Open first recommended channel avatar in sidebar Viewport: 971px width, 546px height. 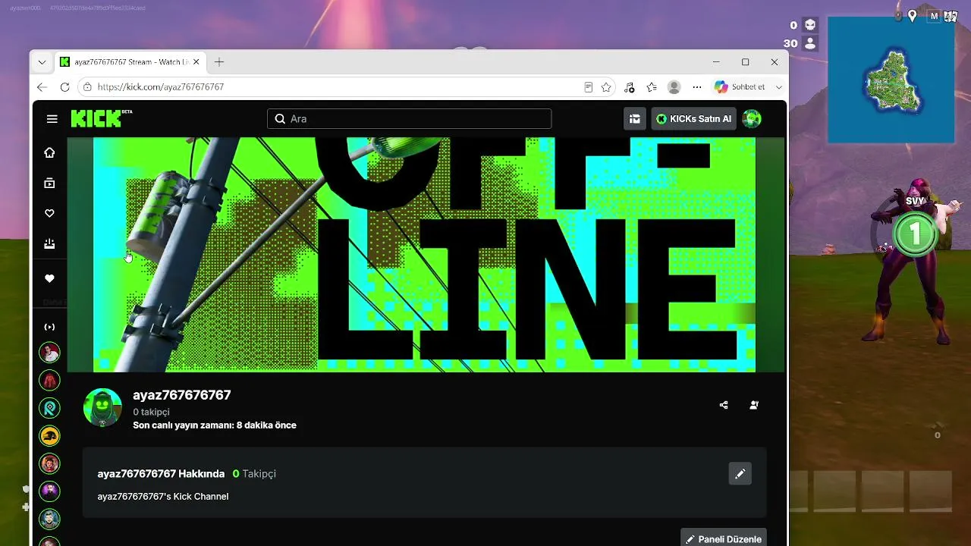coord(49,353)
